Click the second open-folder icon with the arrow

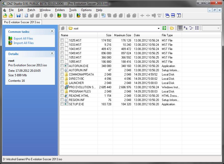pos(11,15)
